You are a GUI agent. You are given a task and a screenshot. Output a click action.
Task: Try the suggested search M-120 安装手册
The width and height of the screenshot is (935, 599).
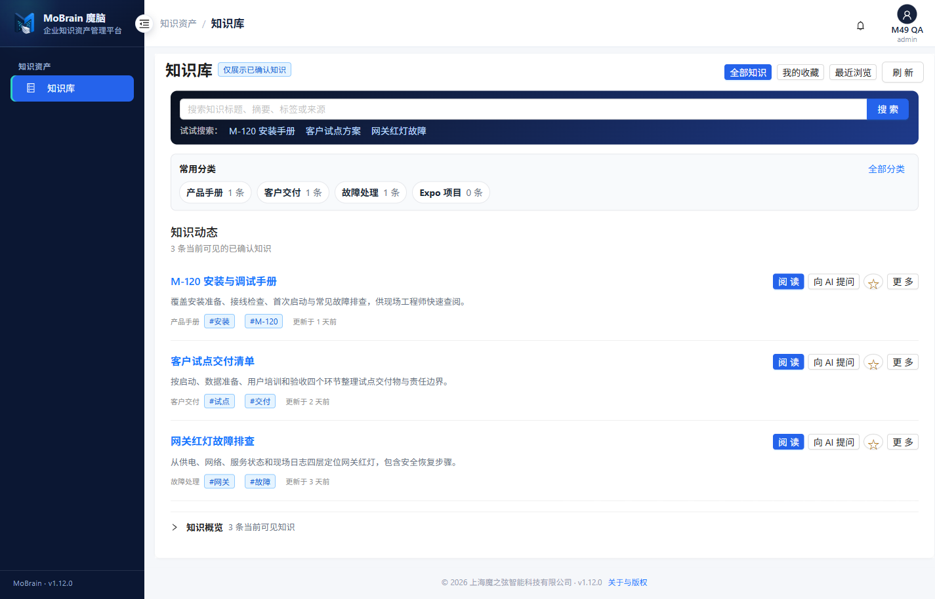point(262,131)
